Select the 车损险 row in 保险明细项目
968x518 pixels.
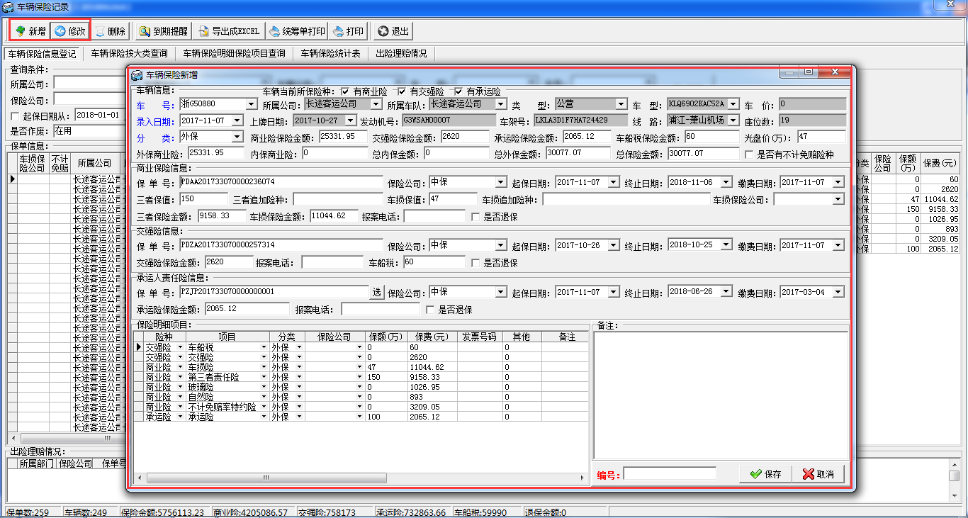[x=362, y=367]
